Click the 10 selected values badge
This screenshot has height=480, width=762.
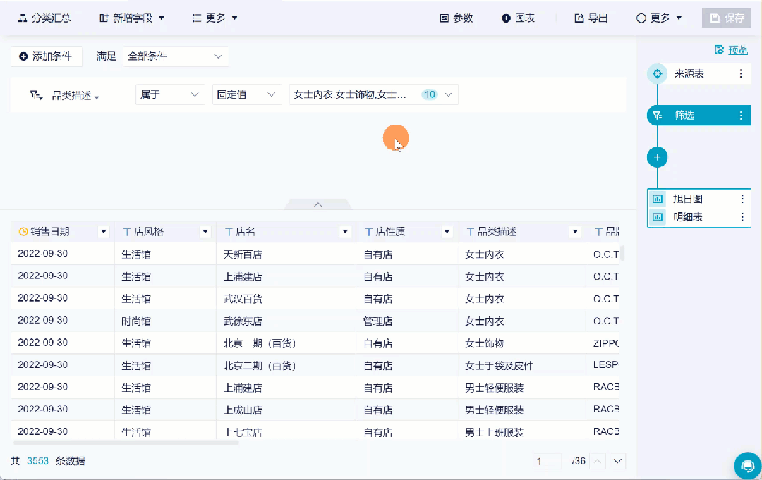[x=430, y=94]
